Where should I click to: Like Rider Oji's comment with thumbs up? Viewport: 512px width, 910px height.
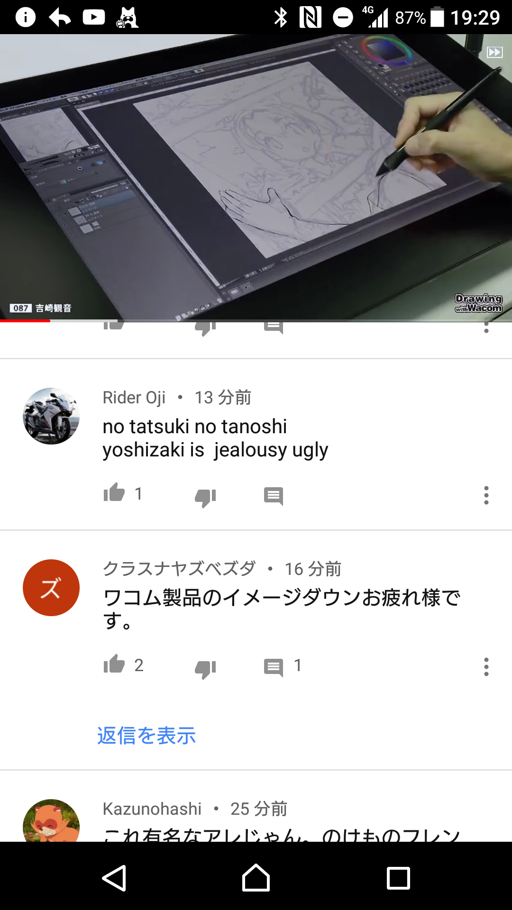tap(114, 493)
